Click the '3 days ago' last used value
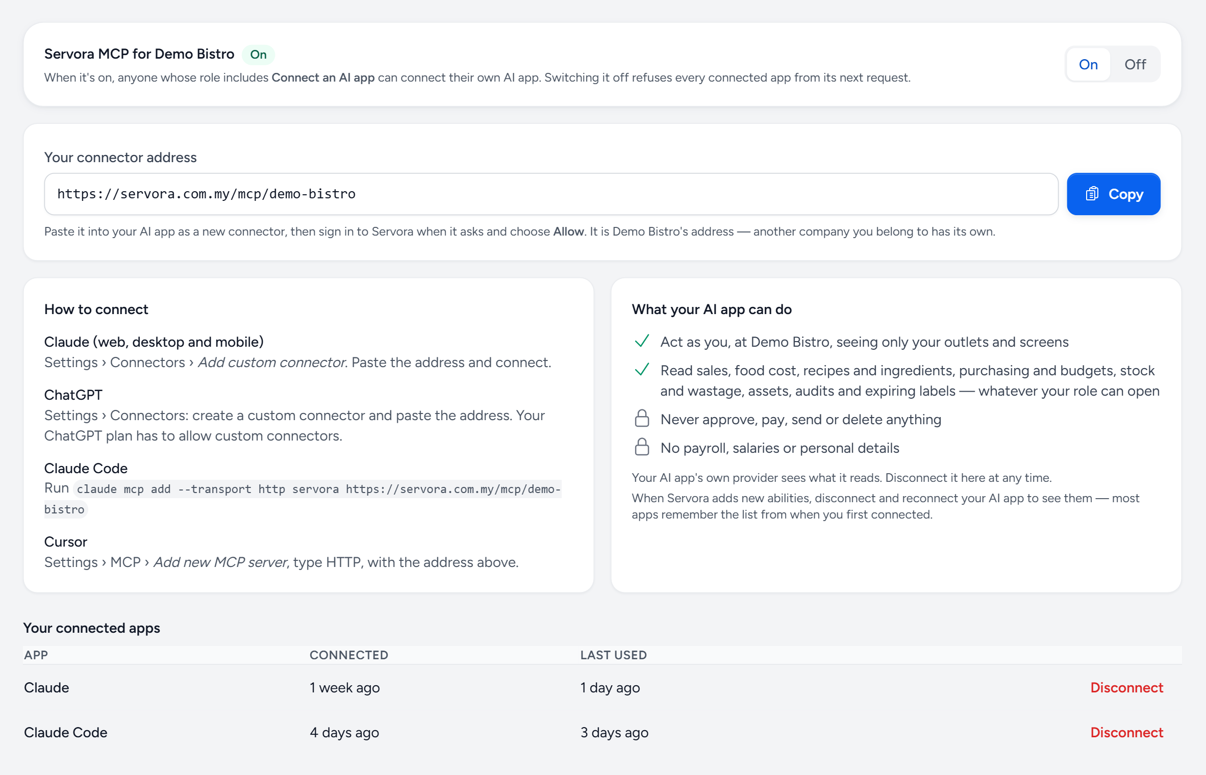 pos(614,732)
